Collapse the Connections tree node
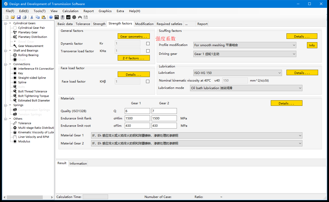The image size is (329, 202). pyautogui.click(x=6, y=64)
